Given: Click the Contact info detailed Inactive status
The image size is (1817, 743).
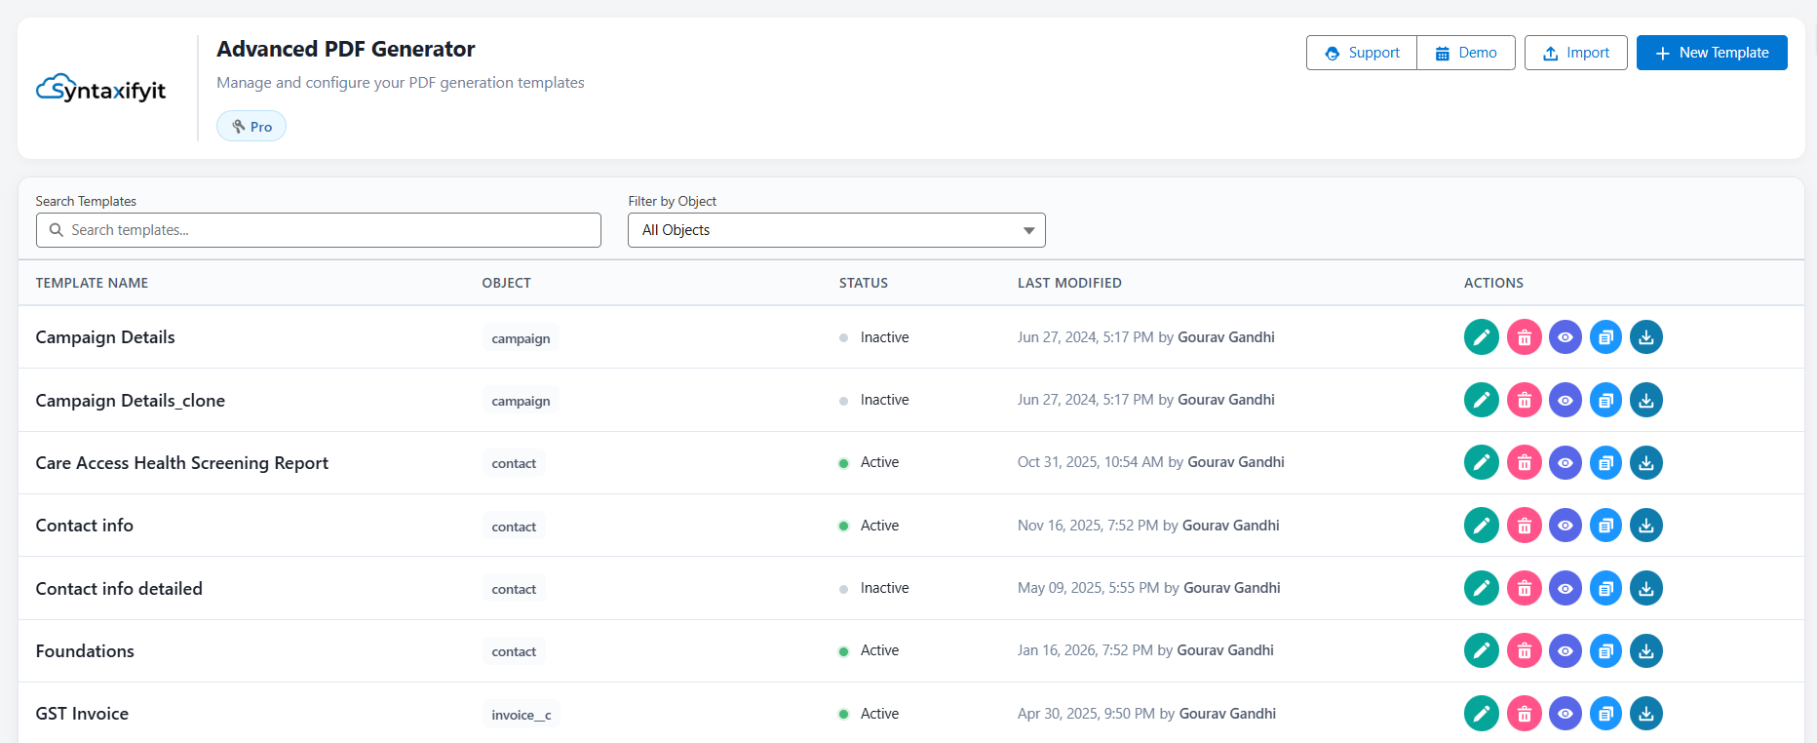Looking at the screenshot, I should (x=873, y=588).
